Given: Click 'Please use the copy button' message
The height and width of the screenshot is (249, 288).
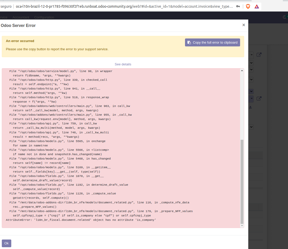Looking at the screenshot, I should (x=57, y=49).
